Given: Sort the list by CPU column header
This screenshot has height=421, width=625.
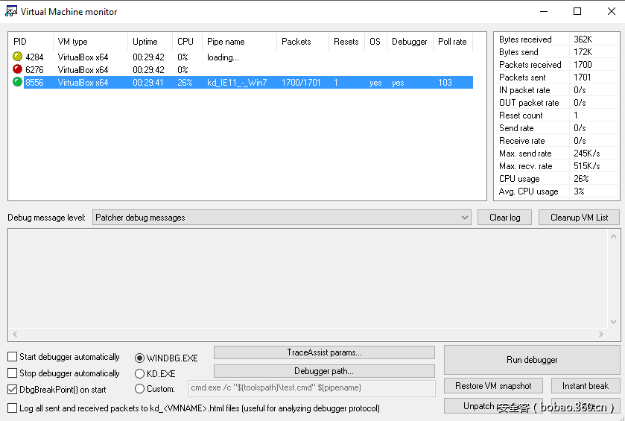Looking at the screenshot, I should tap(185, 42).
